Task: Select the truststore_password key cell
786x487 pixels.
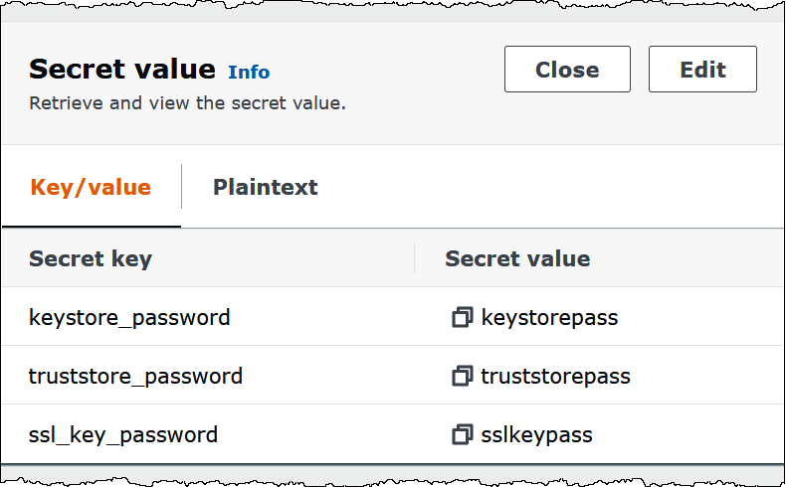Action: click(135, 377)
